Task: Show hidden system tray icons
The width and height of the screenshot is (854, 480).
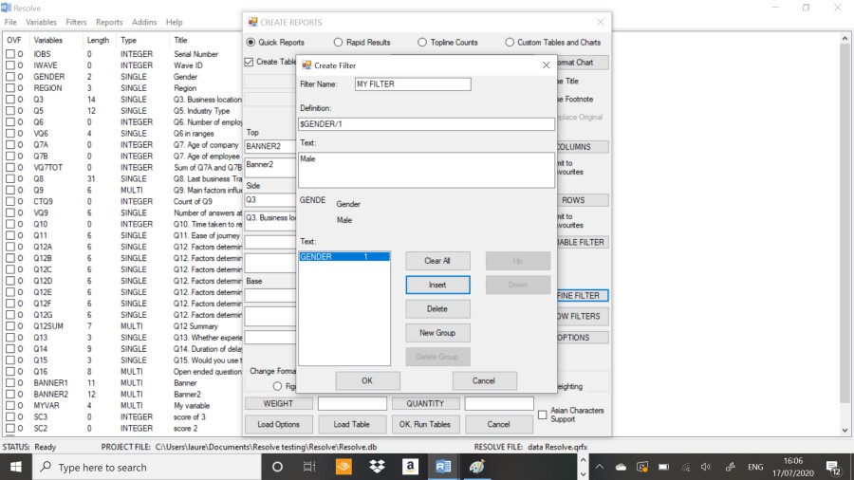Action: 599,467
